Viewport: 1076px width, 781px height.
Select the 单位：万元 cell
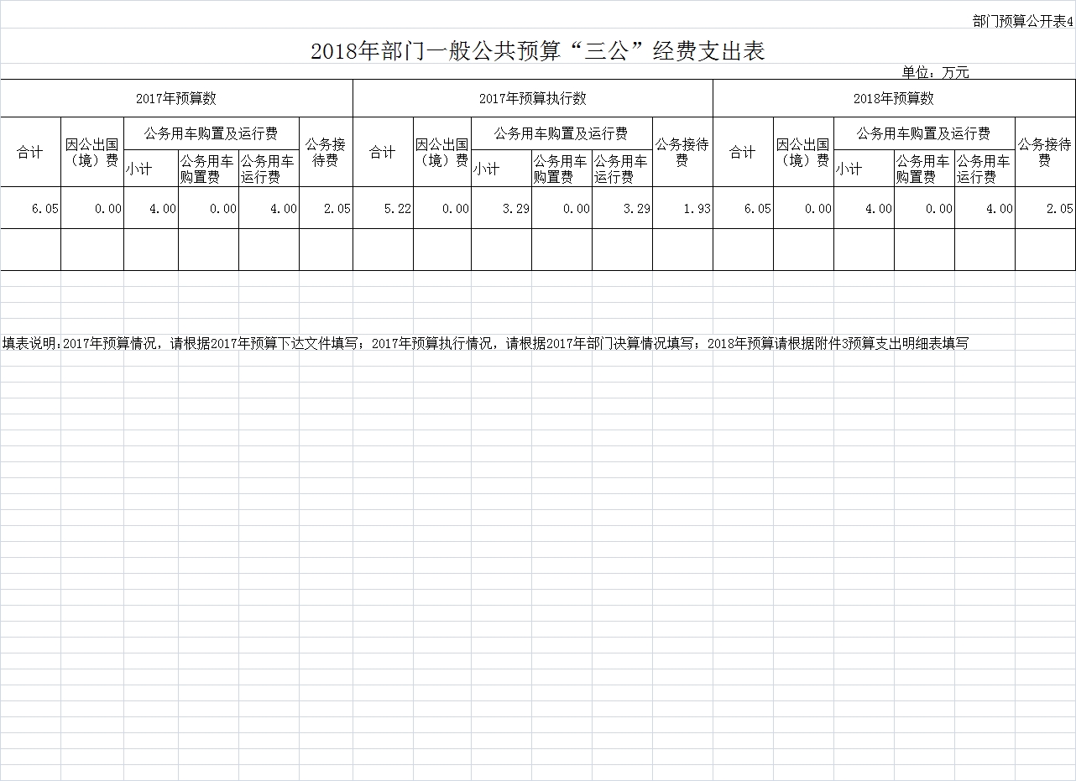coord(935,72)
